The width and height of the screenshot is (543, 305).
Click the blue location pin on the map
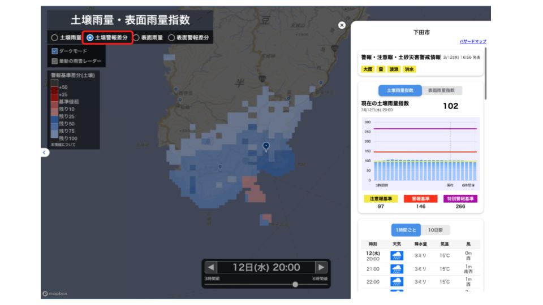click(x=266, y=146)
